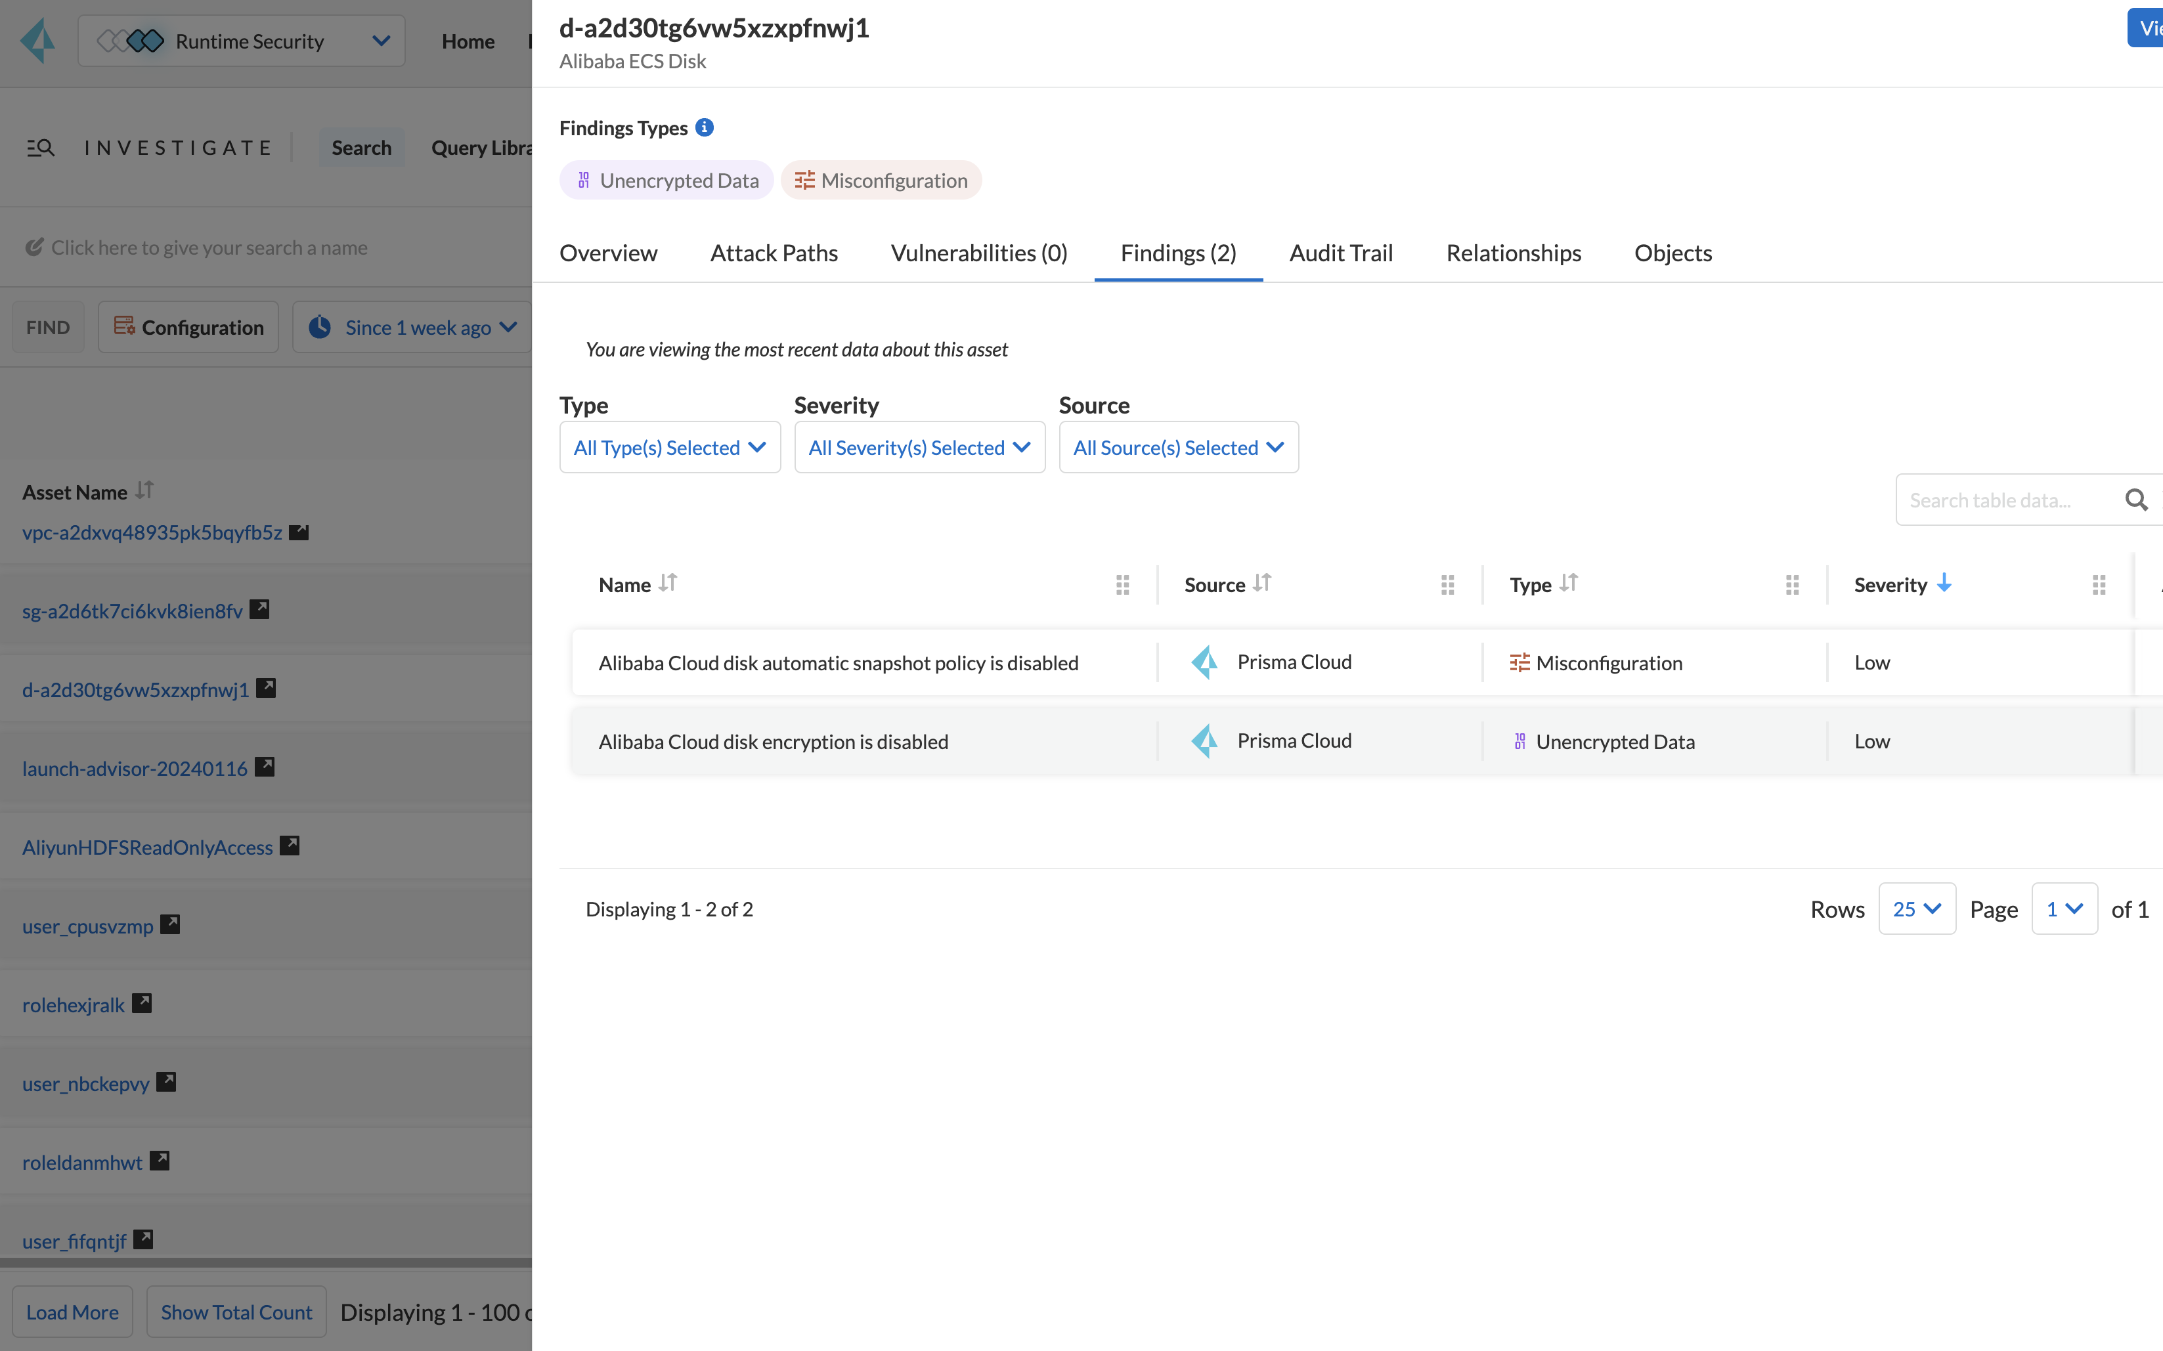Click the Asset Name sort icon
The height and width of the screenshot is (1351, 2163).
[x=145, y=490]
